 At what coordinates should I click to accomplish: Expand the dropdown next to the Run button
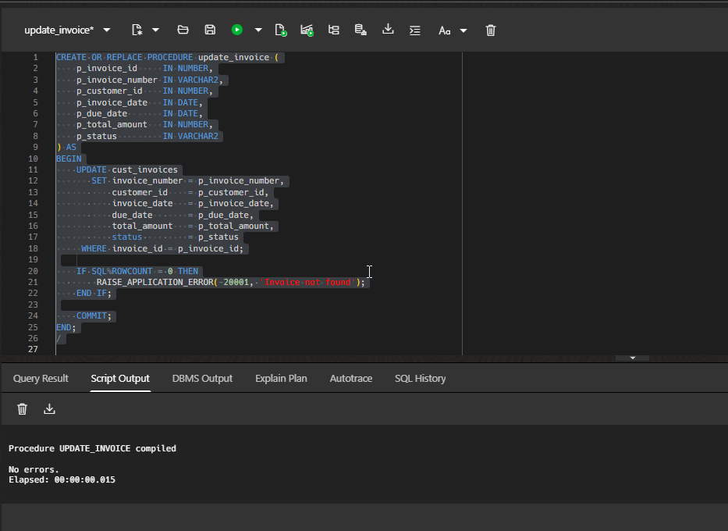point(257,30)
